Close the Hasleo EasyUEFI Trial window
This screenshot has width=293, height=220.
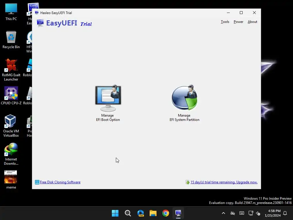click(254, 13)
